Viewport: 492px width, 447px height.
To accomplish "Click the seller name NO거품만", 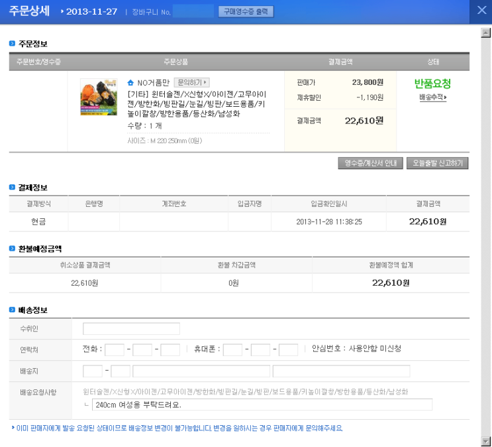I will (153, 83).
